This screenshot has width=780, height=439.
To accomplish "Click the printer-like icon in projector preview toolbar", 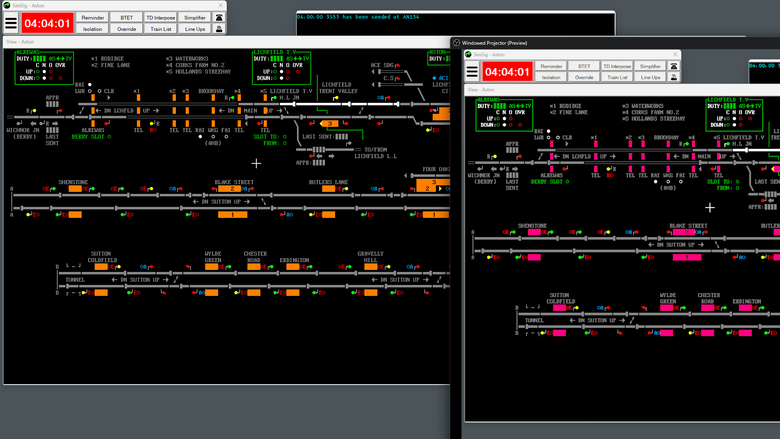I will pos(674,77).
